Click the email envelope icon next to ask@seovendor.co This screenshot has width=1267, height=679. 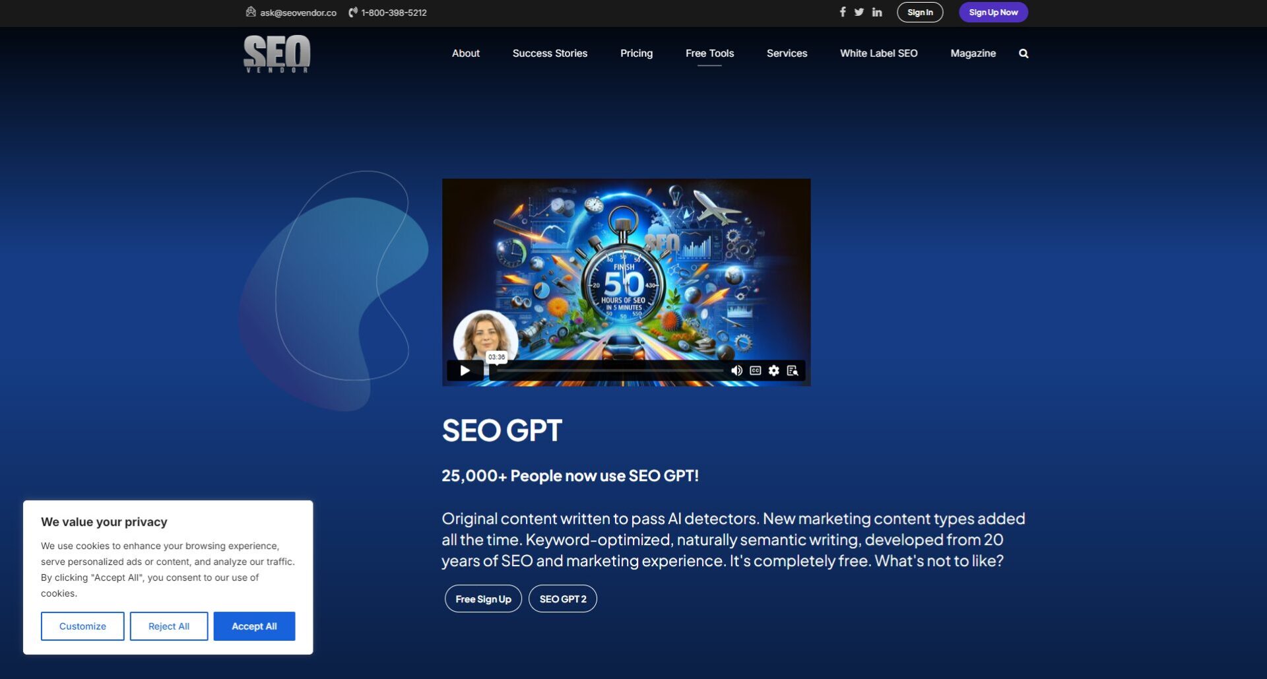pyautogui.click(x=249, y=12)
